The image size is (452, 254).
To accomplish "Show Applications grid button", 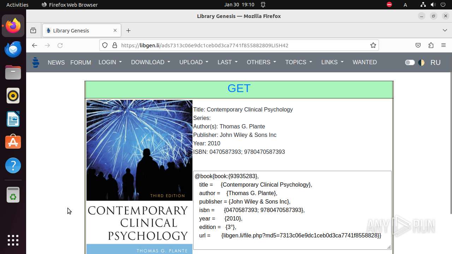I will coord(13,240).
